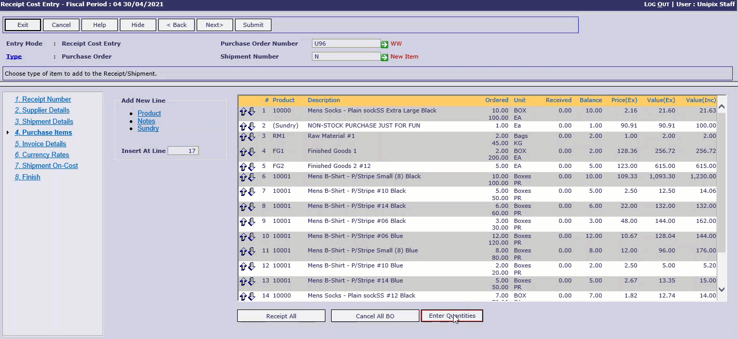Open step 5 Invoice Details

pos(40,144)
